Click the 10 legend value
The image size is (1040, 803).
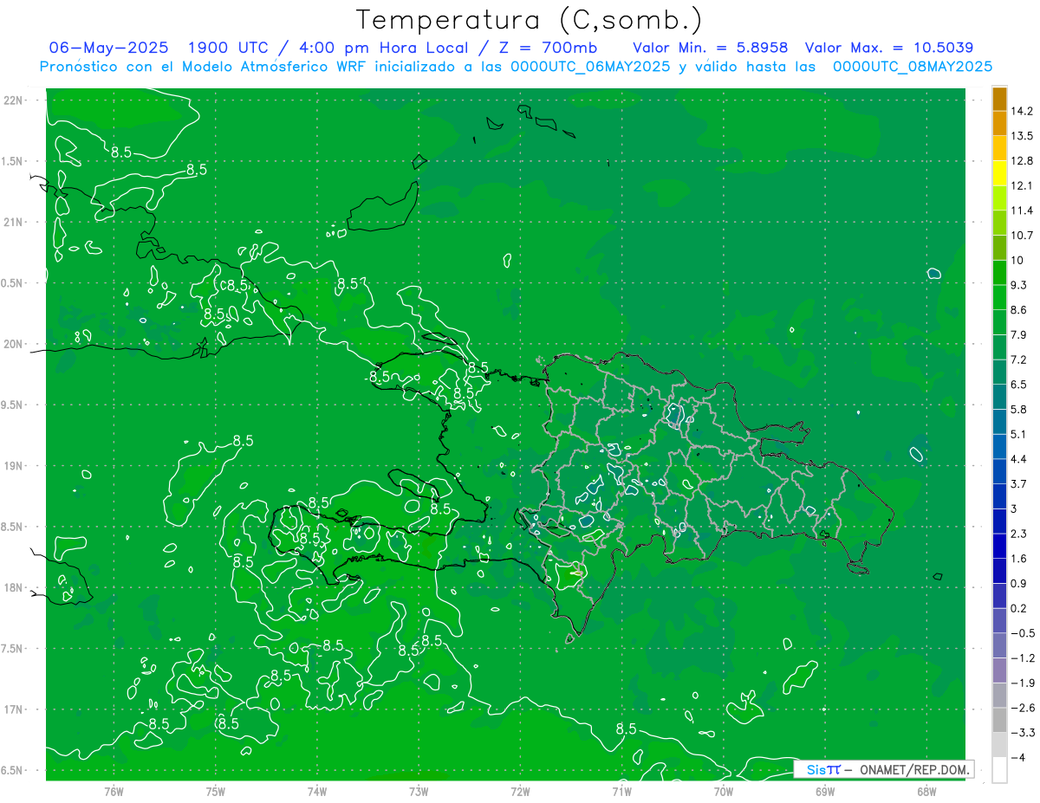point(1018,260)
